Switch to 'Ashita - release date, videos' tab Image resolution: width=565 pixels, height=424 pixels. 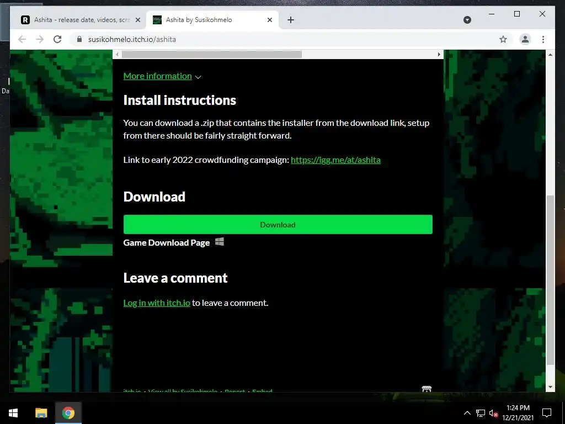click(81, 20)
